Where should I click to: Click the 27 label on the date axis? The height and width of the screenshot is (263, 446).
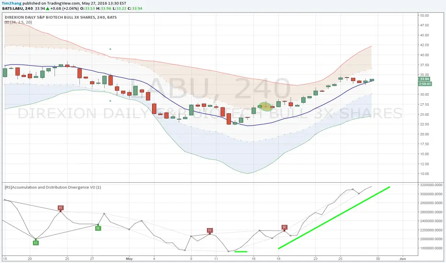[92, 259]
